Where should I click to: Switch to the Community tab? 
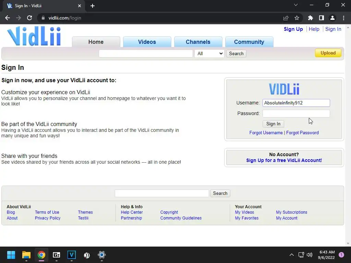click(249, 42)
